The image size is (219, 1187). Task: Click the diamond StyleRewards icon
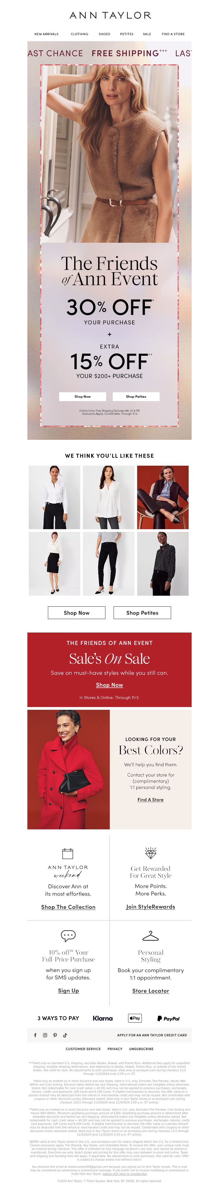pos(151,853)
